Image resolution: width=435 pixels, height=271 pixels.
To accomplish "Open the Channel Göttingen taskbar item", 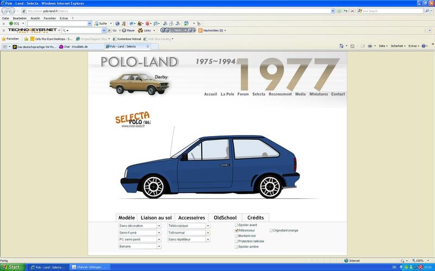I will click(90, 267).
